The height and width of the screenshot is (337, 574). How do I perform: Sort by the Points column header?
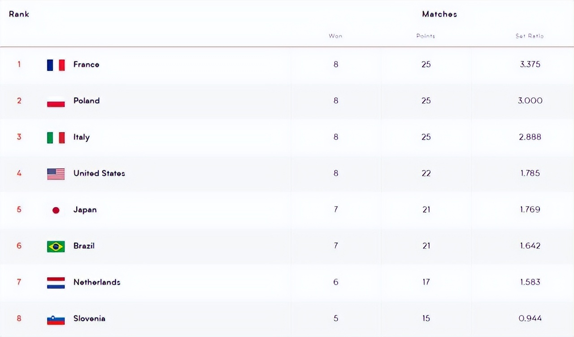click(426, 36)
